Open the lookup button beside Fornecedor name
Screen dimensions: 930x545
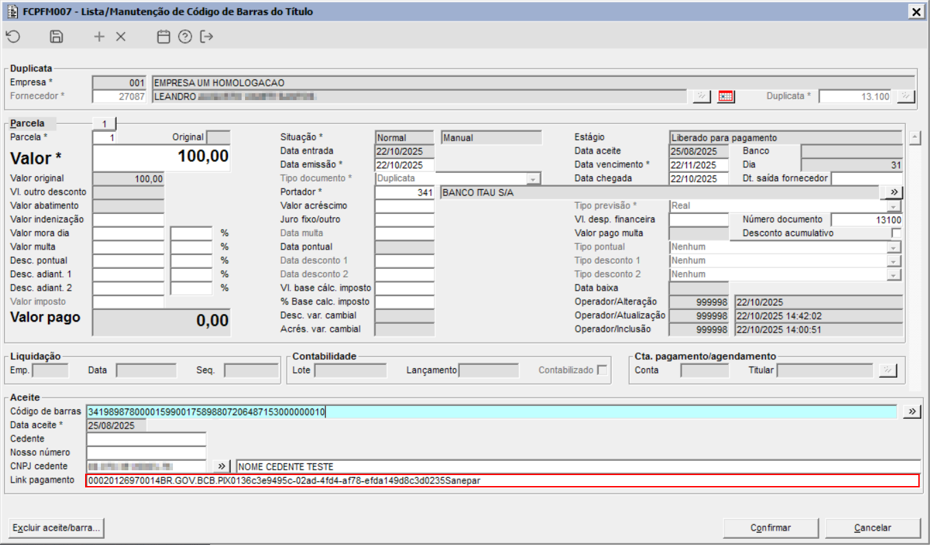pyautogui.click(x=701, y=97)
